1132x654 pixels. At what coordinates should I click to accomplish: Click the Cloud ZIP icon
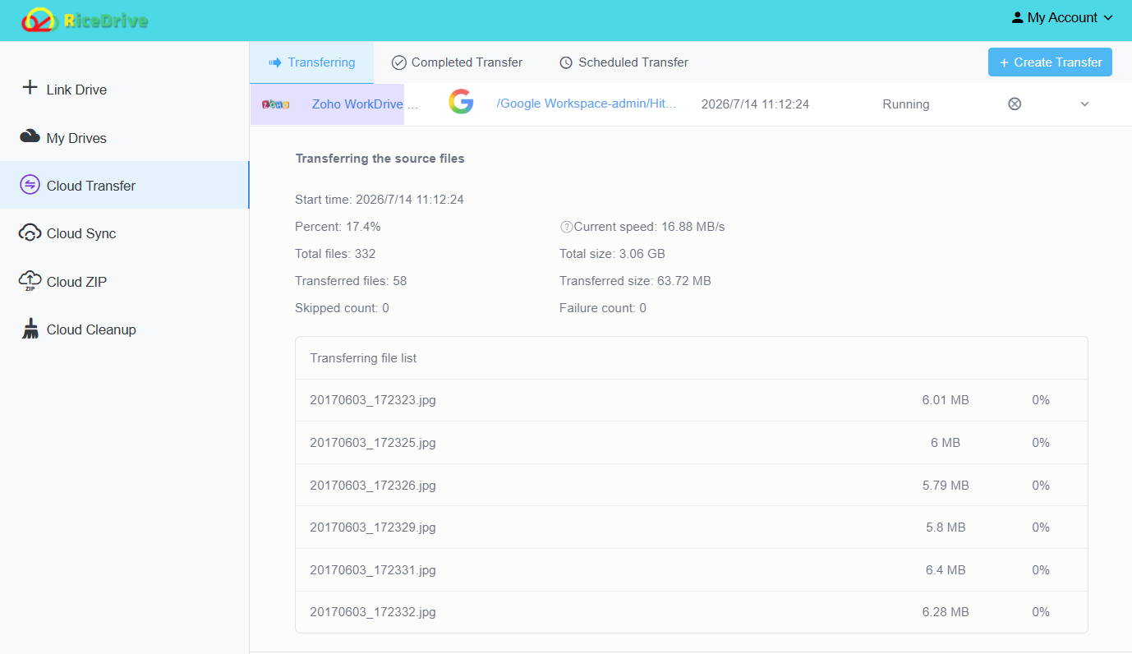[30, 281]
